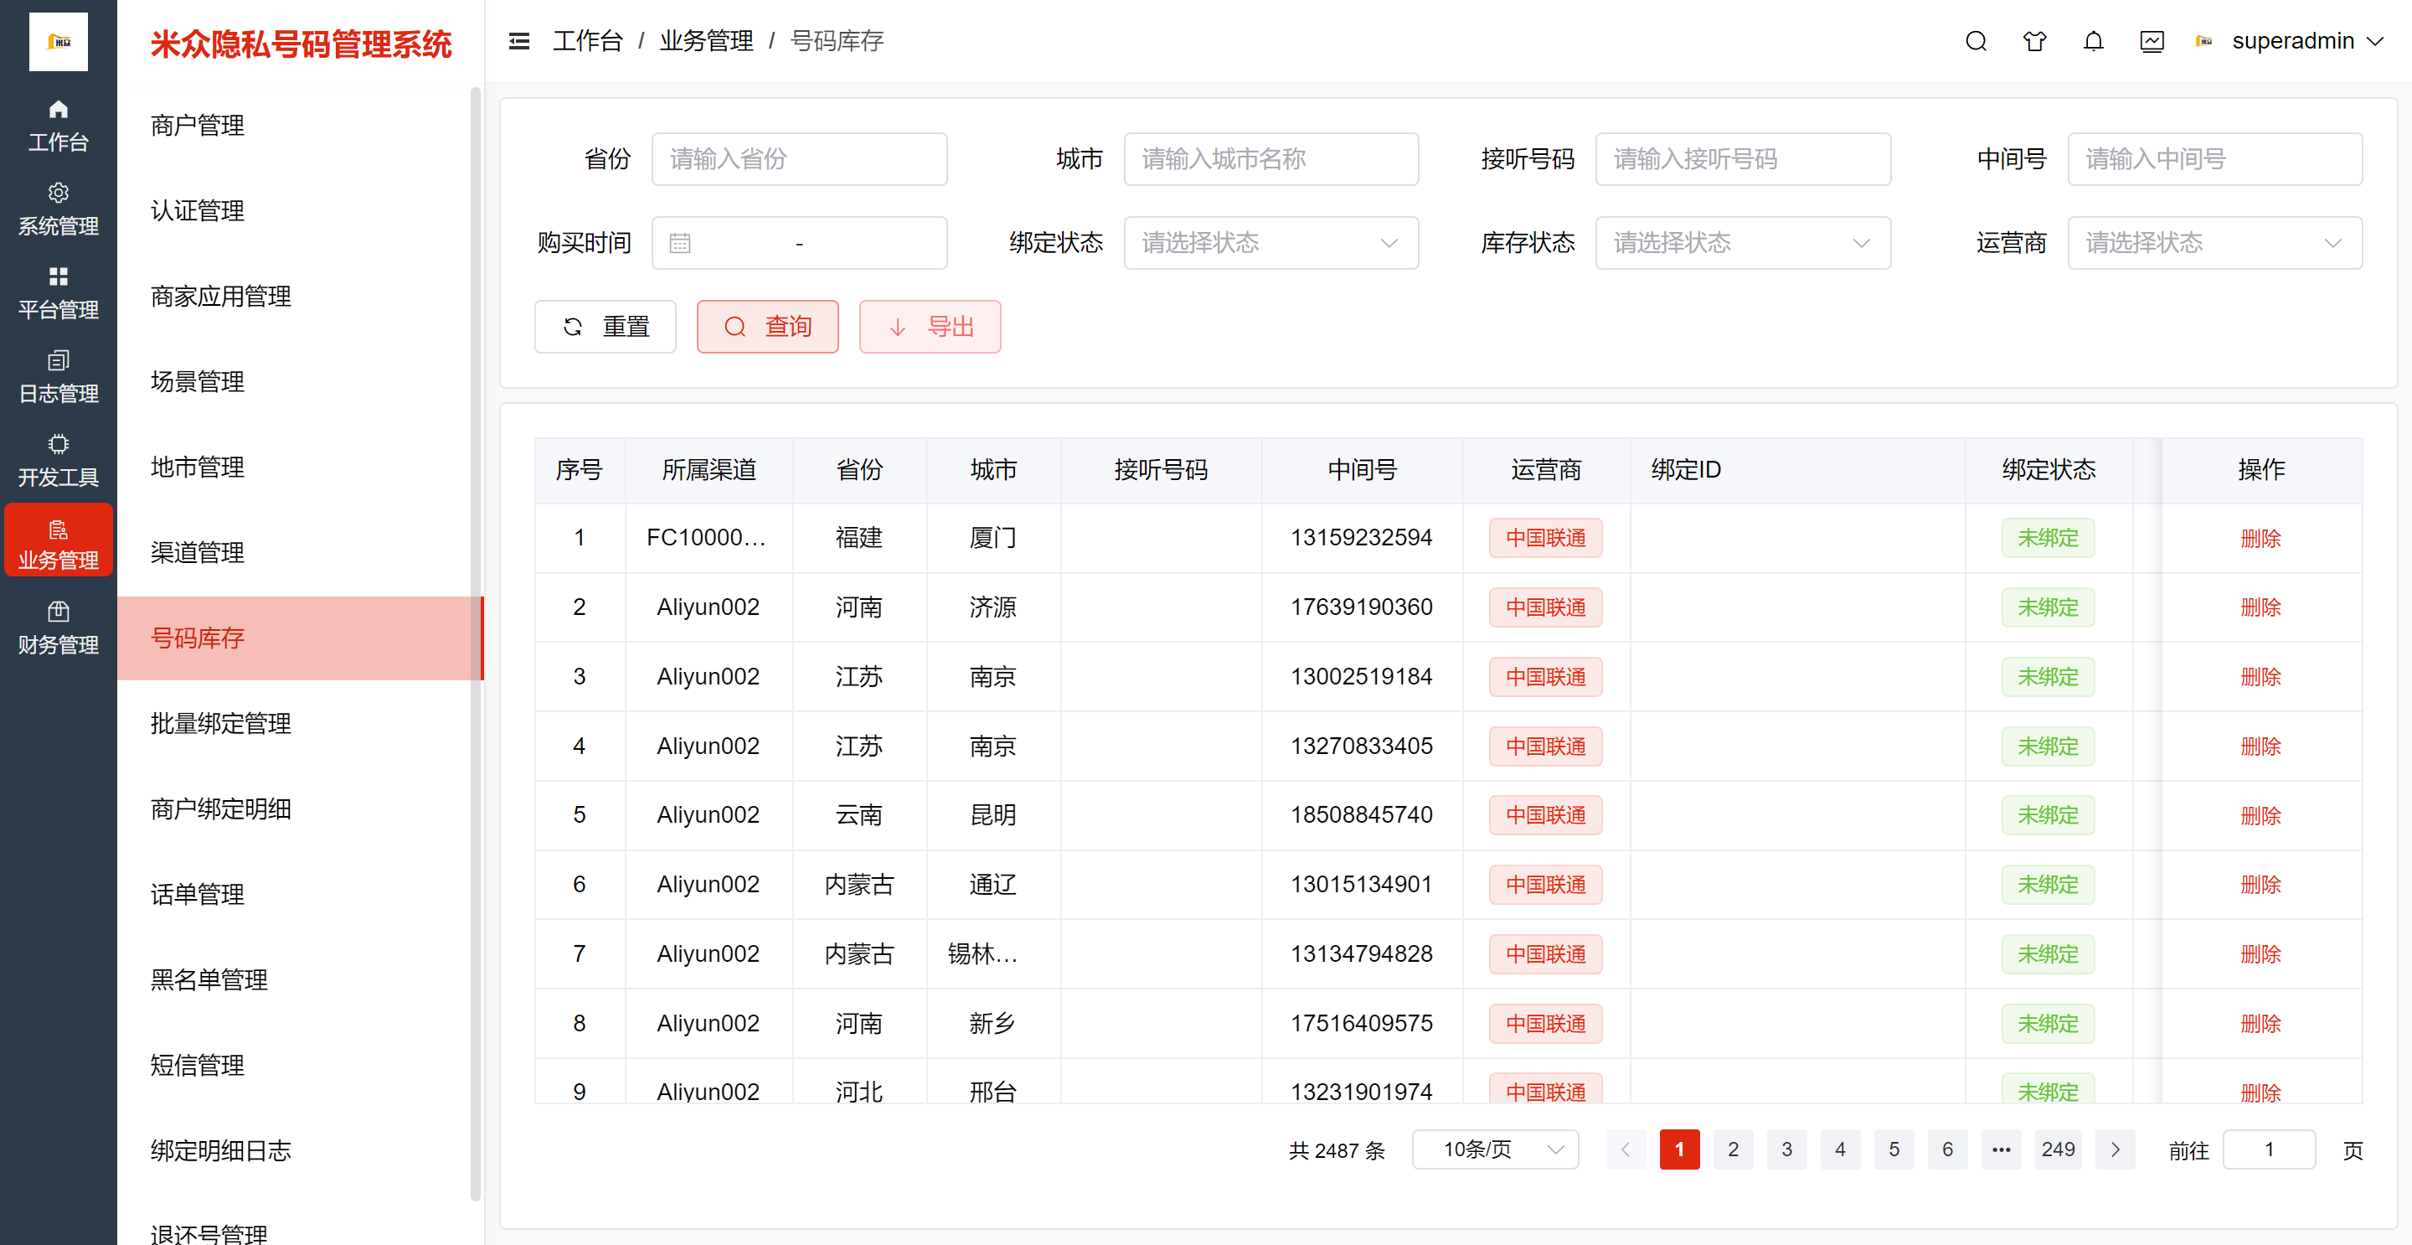Click the superadmin avatar image
This screenshot has height=1245, width=2412.
coord(2203,41)
